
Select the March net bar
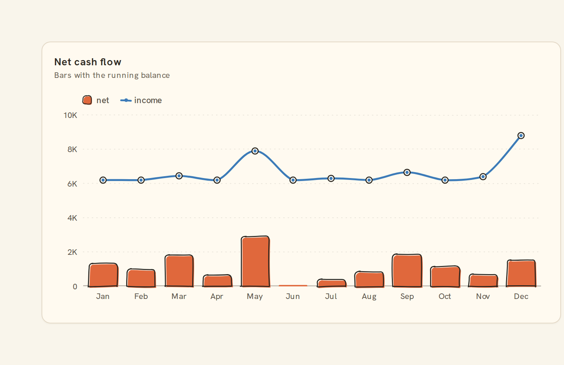click(179, 271)
